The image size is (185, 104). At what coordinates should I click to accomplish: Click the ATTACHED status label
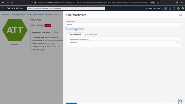15,44
